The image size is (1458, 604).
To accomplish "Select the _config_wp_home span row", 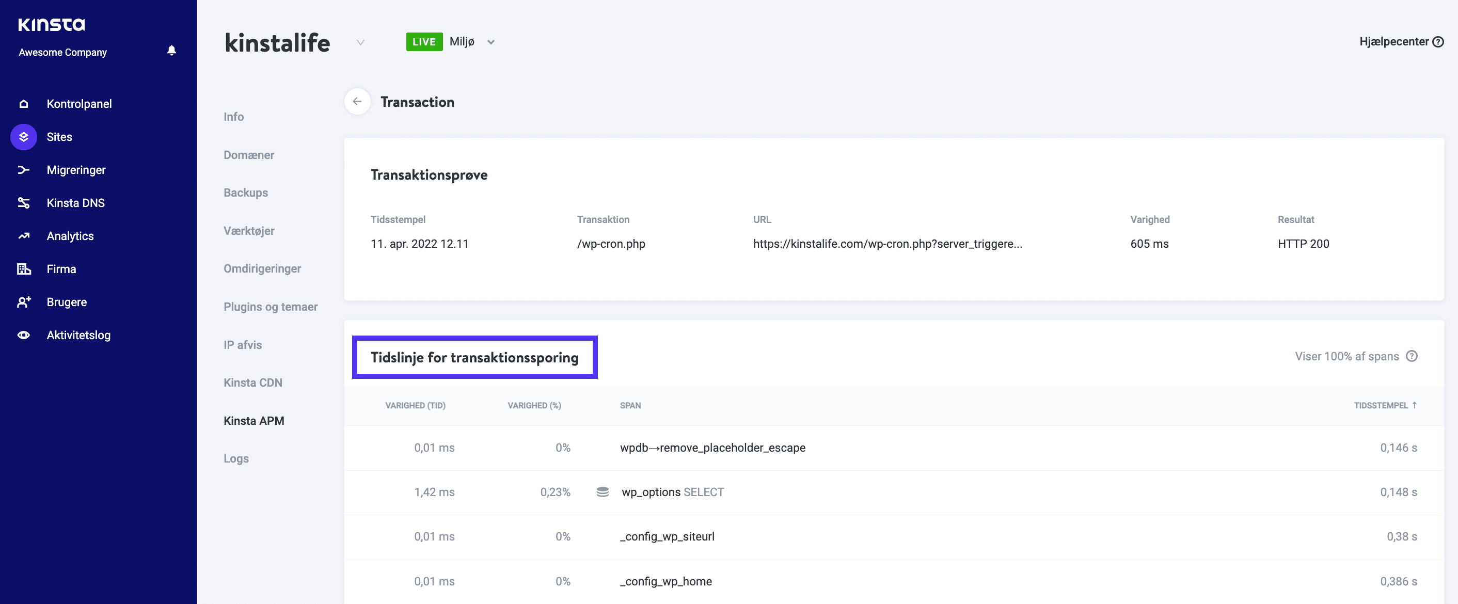I will pos(894,581).
